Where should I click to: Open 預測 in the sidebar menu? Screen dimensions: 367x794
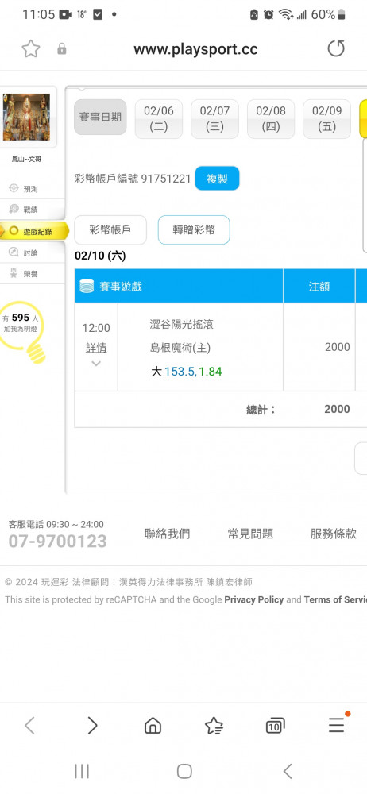click(x=30, y=189)
